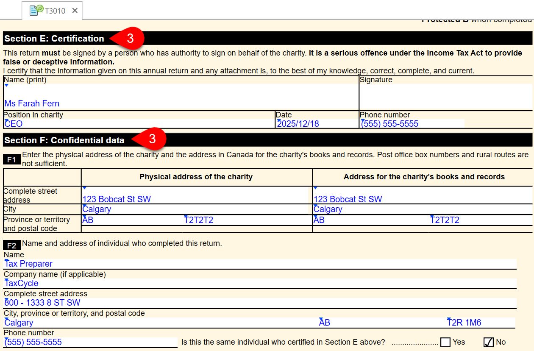Click the preparer Name field in F2
The image size is (534, 351).
point(259,264)
